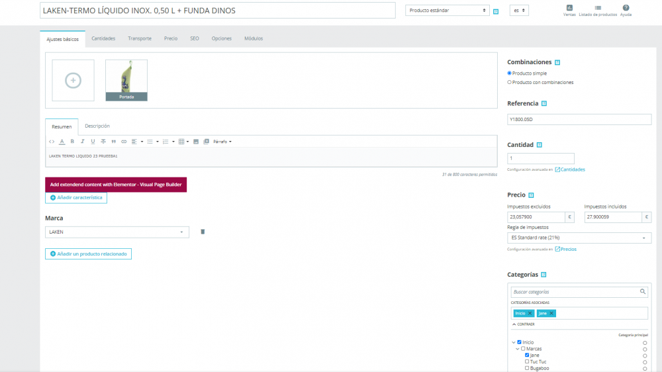Click the help icon next to Precio
Image resolution: width=662 pixels, height=372 pixels.
pyautogui.click(x=531, y=195)
